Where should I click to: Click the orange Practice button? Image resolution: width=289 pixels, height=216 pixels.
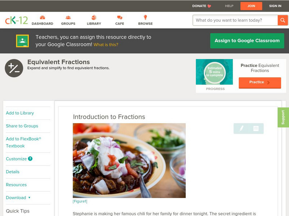260,83
